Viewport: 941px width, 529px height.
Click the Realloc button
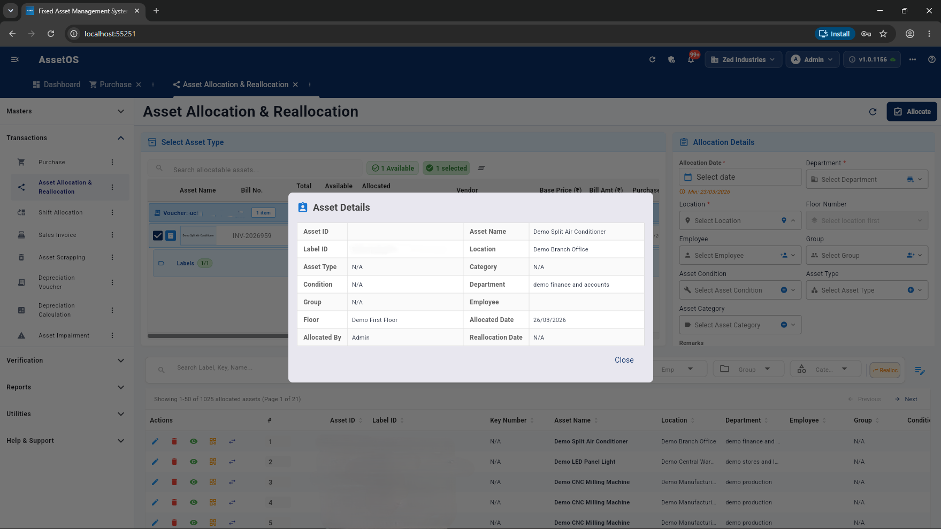885,370
